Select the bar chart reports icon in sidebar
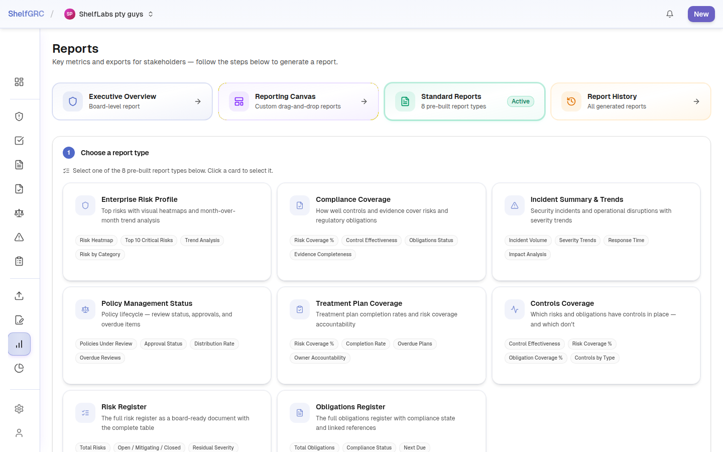This screenshot has width=723, height=452. coord(19,344)
